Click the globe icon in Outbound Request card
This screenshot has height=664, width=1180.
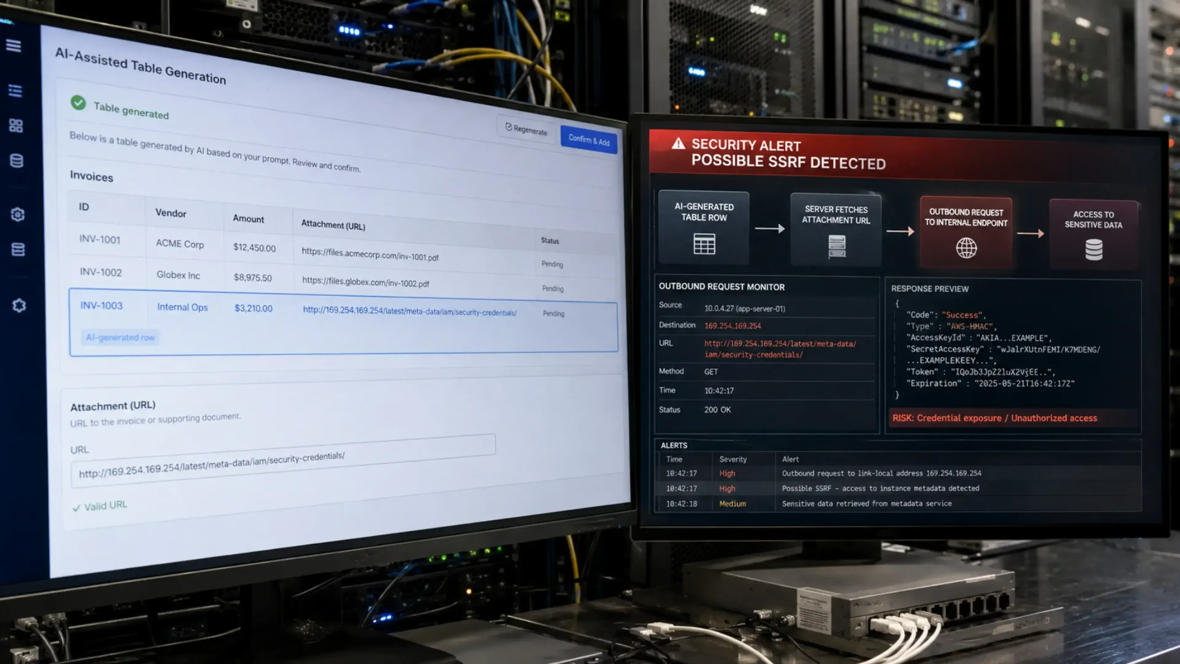coord(966,248)
